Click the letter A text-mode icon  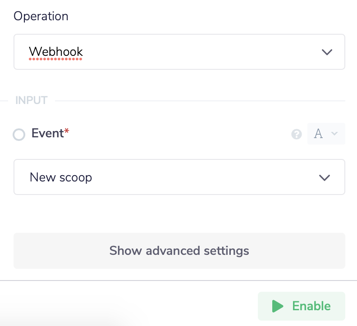318,134
